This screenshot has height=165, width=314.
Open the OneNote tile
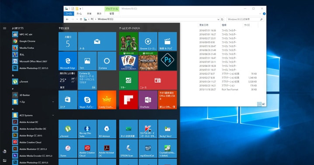pyautogui.click(x=148, y=100)
